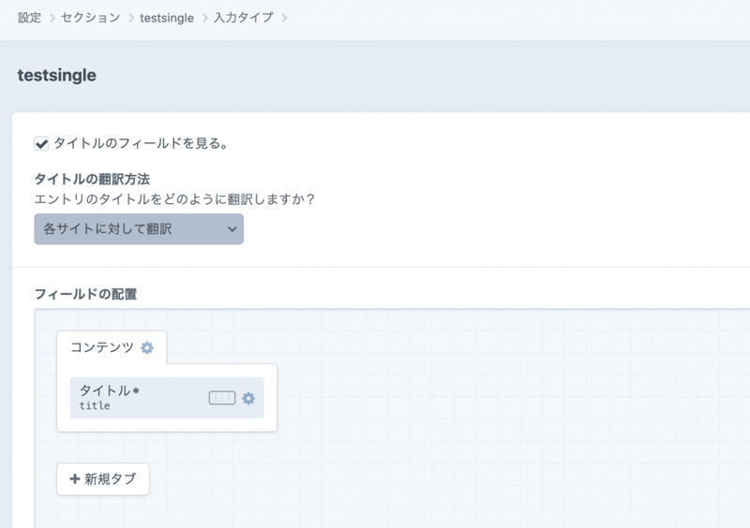Click the chevron arrow after 設定 breadcrumb
This screenshot has width=750, height=528.
click(52, 18)
